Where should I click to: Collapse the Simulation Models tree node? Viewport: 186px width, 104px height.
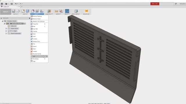click(x=3, y=21)
